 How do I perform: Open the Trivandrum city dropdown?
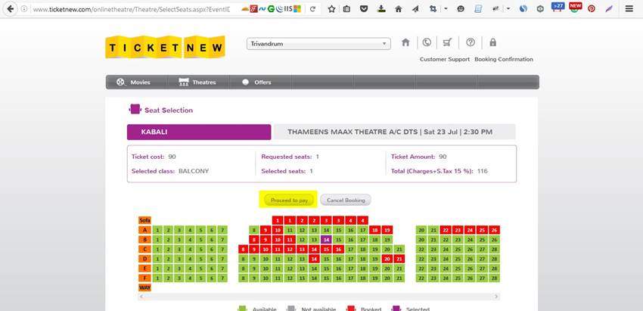click(318, 43)
